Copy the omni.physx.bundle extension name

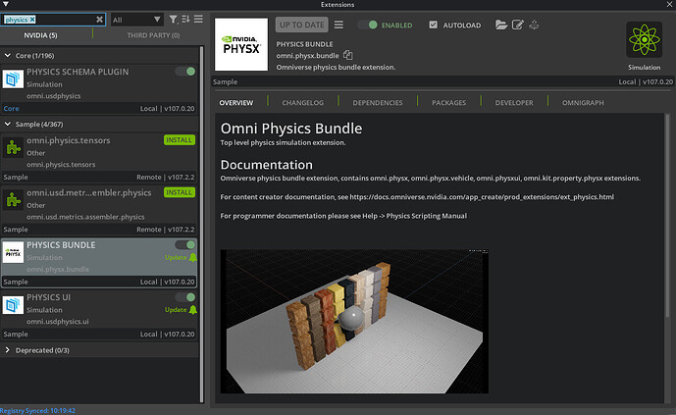(x=348, y=55)
